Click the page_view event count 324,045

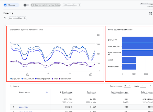[x=69, y=107]
